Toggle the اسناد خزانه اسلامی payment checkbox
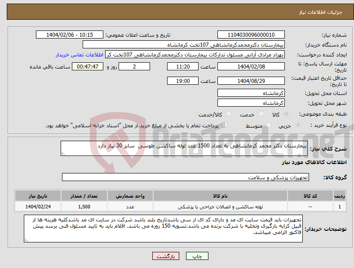Viewport: 354px width, 268px height. point(225,125)
